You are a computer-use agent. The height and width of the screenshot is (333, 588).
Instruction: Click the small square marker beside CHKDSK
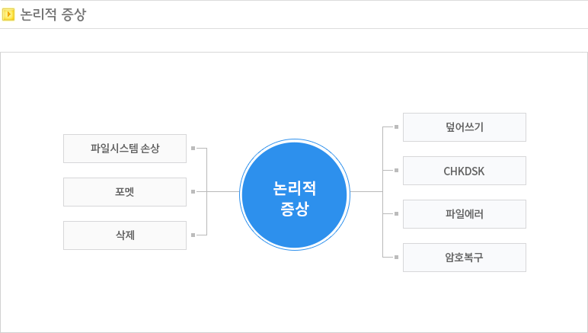pyautogui.click(x=397, y=171)
